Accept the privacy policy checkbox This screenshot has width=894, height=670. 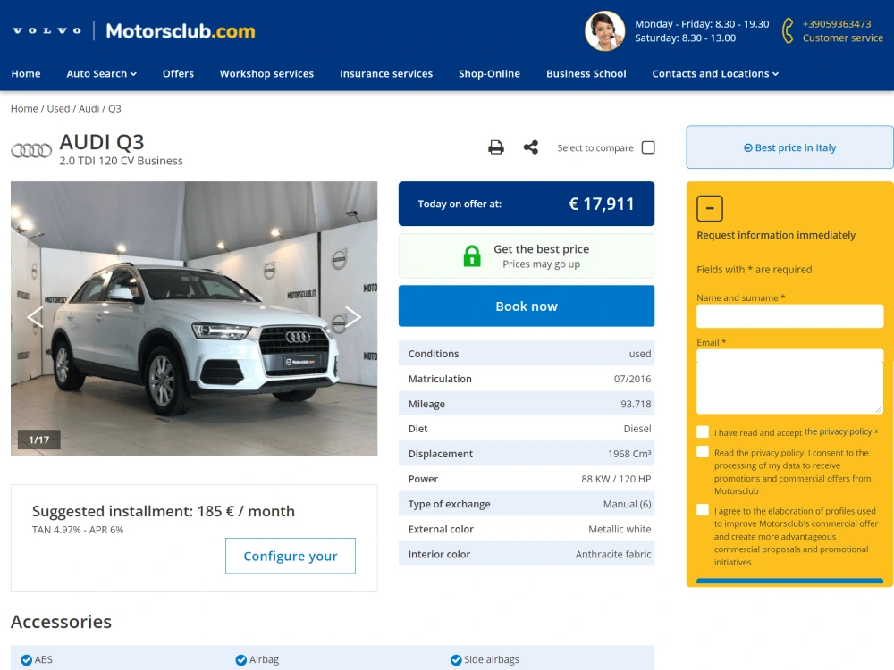tap(703, 431)
